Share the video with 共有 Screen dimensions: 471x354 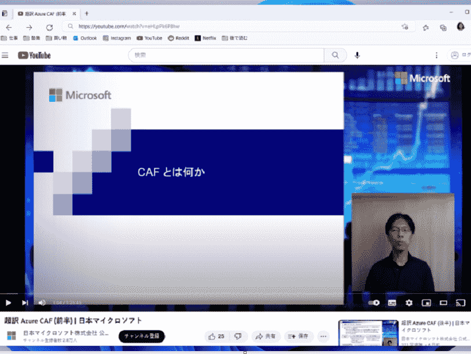tap(266, 336)
